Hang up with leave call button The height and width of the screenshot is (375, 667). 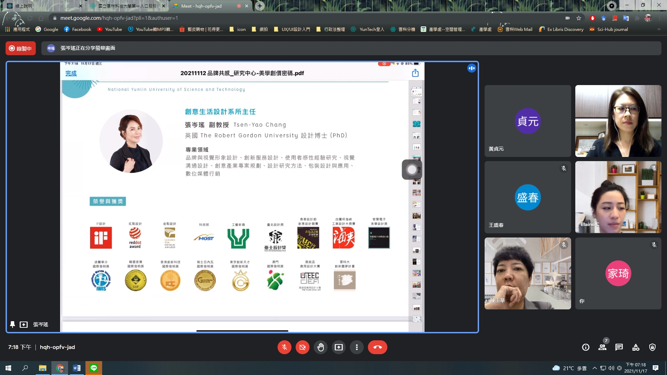click(378, 347)
